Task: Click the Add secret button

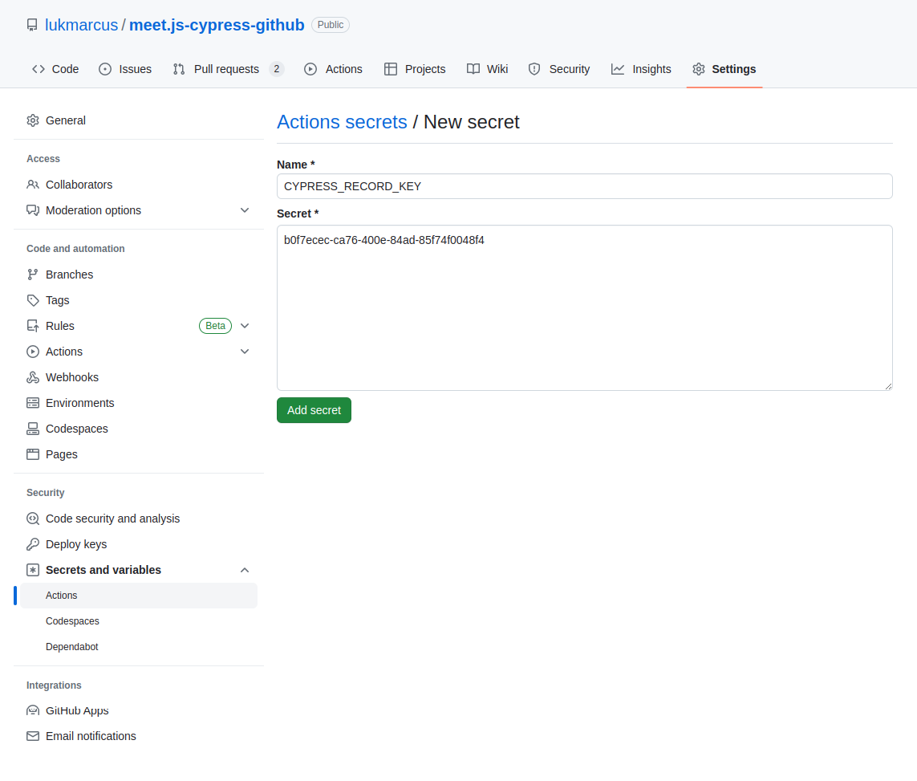Action: point(314,411)
